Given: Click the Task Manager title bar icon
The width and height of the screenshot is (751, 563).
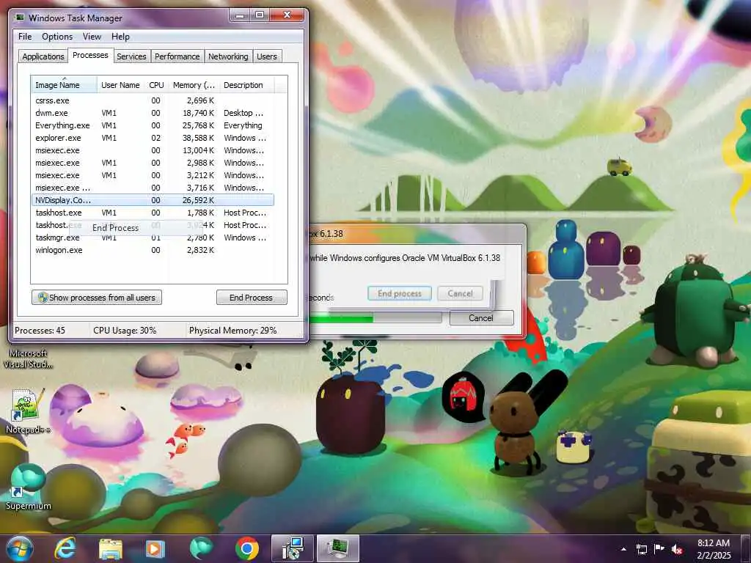Looking at the screenshot, I should point(20,18).
